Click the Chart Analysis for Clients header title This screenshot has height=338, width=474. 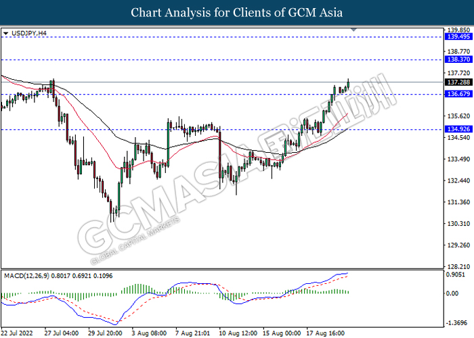pyautogui.click(x=237, y=12)
